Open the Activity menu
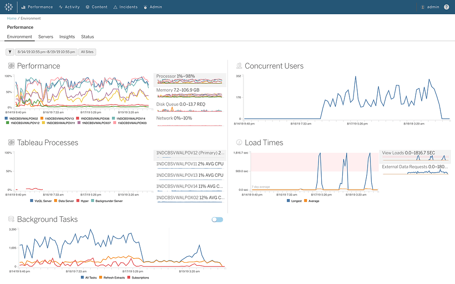455x284 pixels. (69, 7)
